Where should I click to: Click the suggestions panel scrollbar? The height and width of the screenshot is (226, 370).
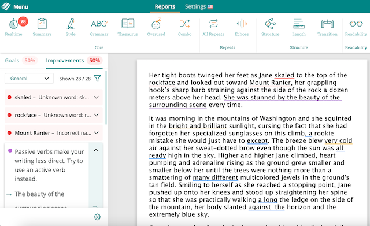[x=106, y=98]
